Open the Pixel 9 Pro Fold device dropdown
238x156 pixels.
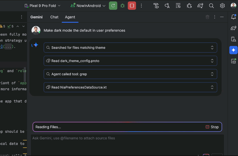[43, 6]
